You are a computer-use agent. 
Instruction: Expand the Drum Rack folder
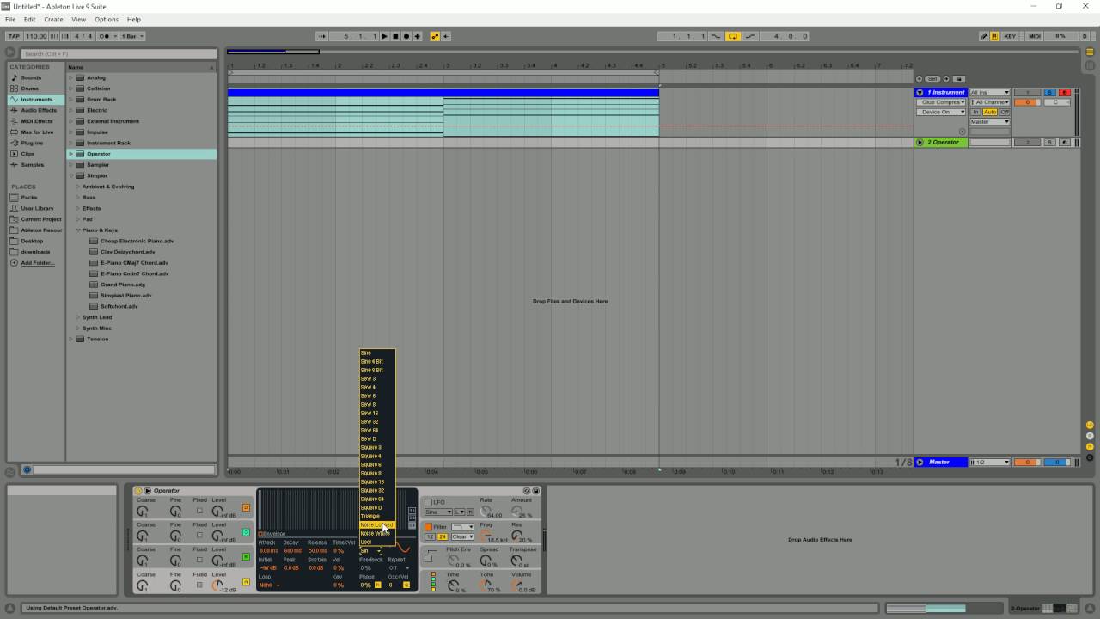pyautogui.click(x=71, y=100)
